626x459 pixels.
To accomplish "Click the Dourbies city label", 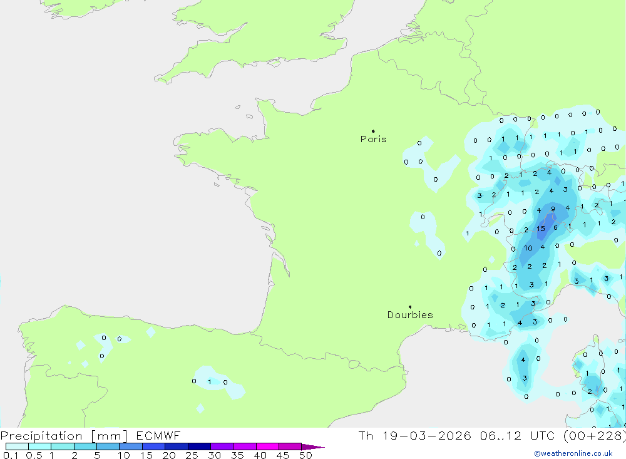I will click(x=410, y=315).
